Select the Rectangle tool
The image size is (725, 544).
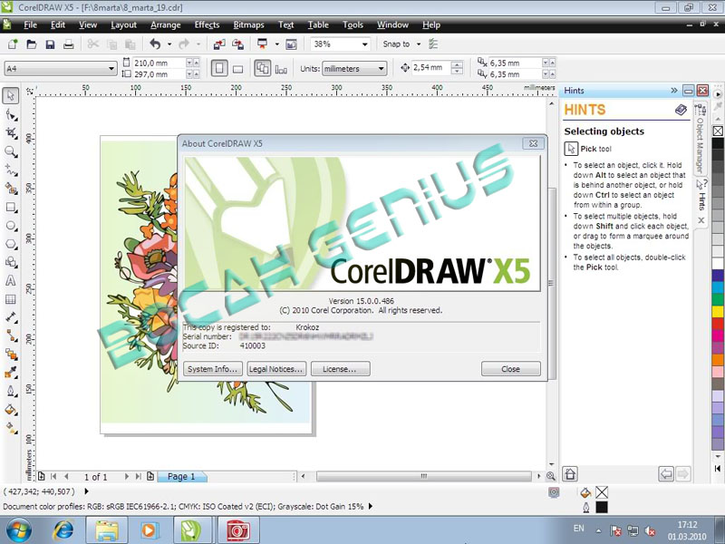(x=11, y=206)
